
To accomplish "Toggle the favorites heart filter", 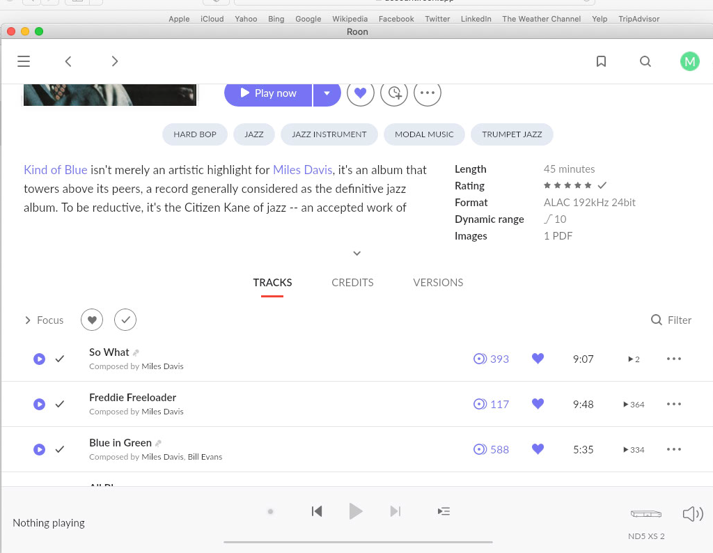I will (x=92, y=320).
